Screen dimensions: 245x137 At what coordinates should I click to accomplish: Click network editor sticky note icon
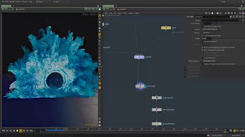[x=229, y=13]
